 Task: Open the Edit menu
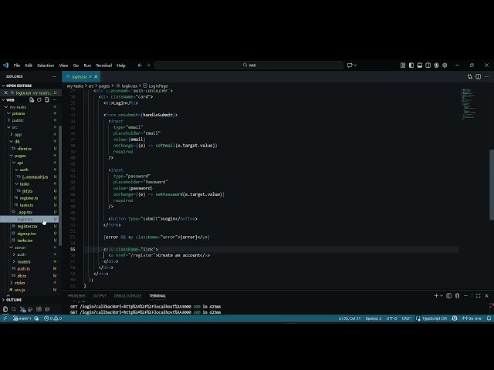tap(29, 66)
